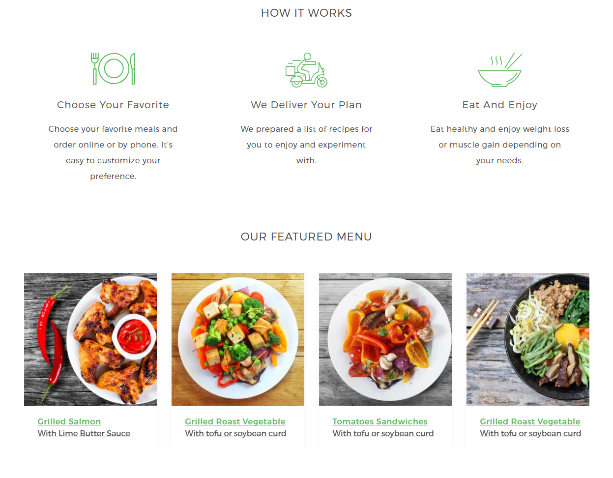Image resolution: width=613 pixels, height=478 pixels.
Task: Select the bibimbap bowl photo
Action: pos(528,339)
